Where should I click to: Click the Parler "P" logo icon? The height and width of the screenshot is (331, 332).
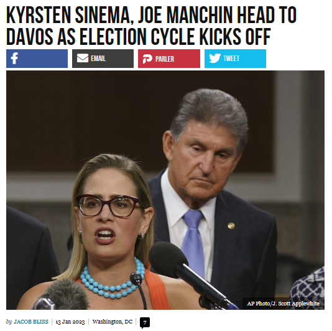147,59
